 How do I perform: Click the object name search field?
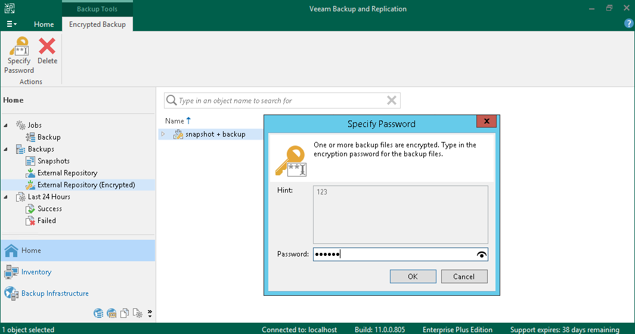coord(281,101)
